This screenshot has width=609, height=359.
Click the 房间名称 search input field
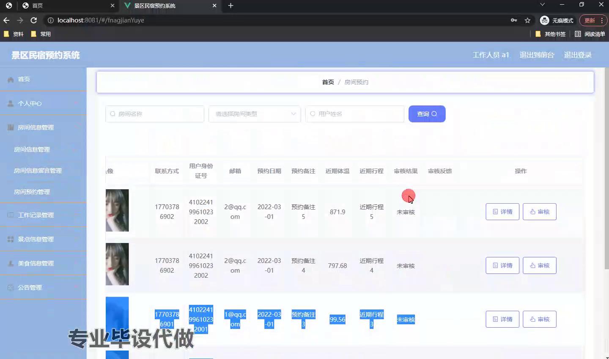pos(155,114)
